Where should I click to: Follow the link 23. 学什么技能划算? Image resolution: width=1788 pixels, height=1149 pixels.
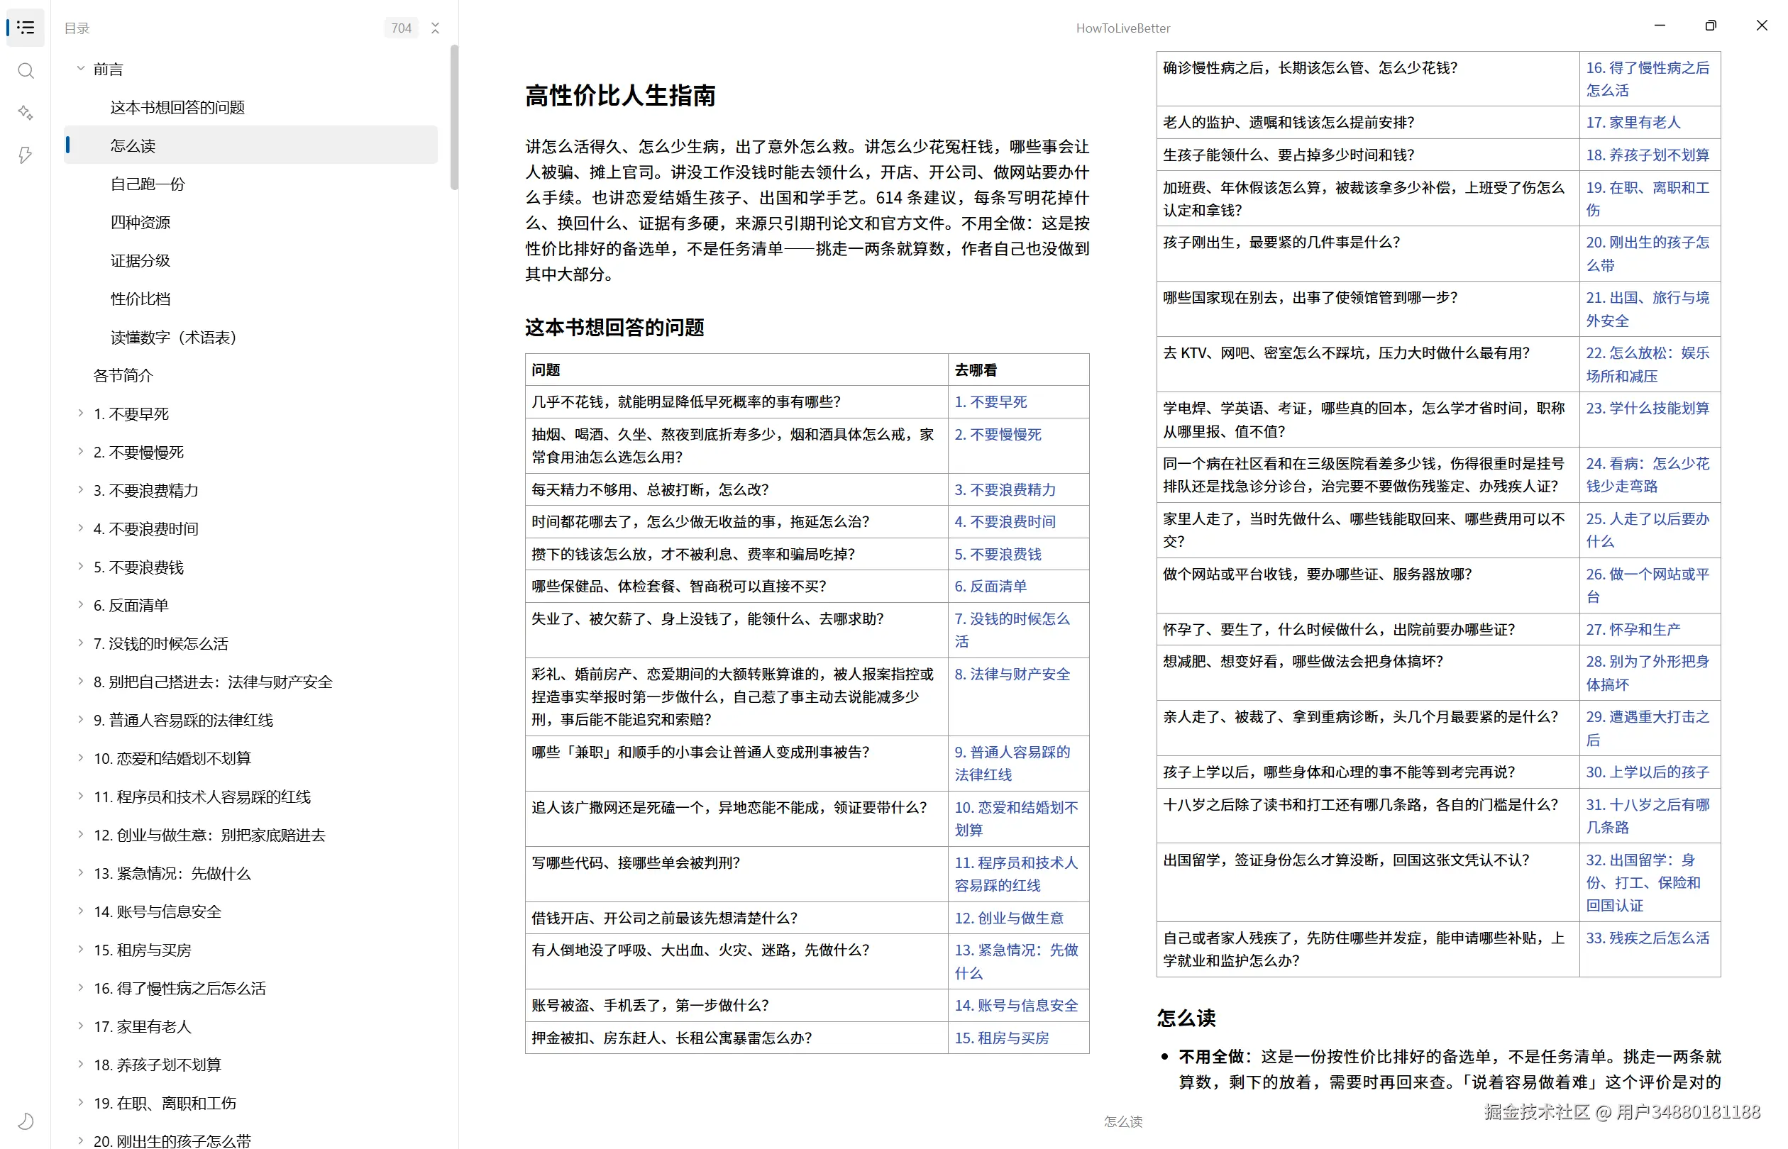[1648, 409]
